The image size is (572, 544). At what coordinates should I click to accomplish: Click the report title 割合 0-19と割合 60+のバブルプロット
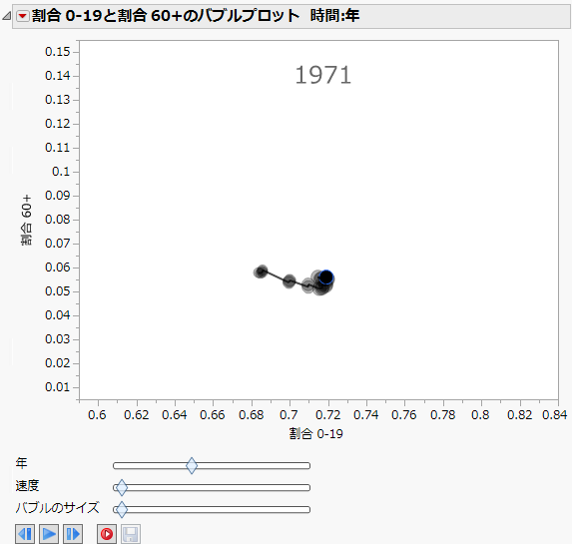[166, 16]
